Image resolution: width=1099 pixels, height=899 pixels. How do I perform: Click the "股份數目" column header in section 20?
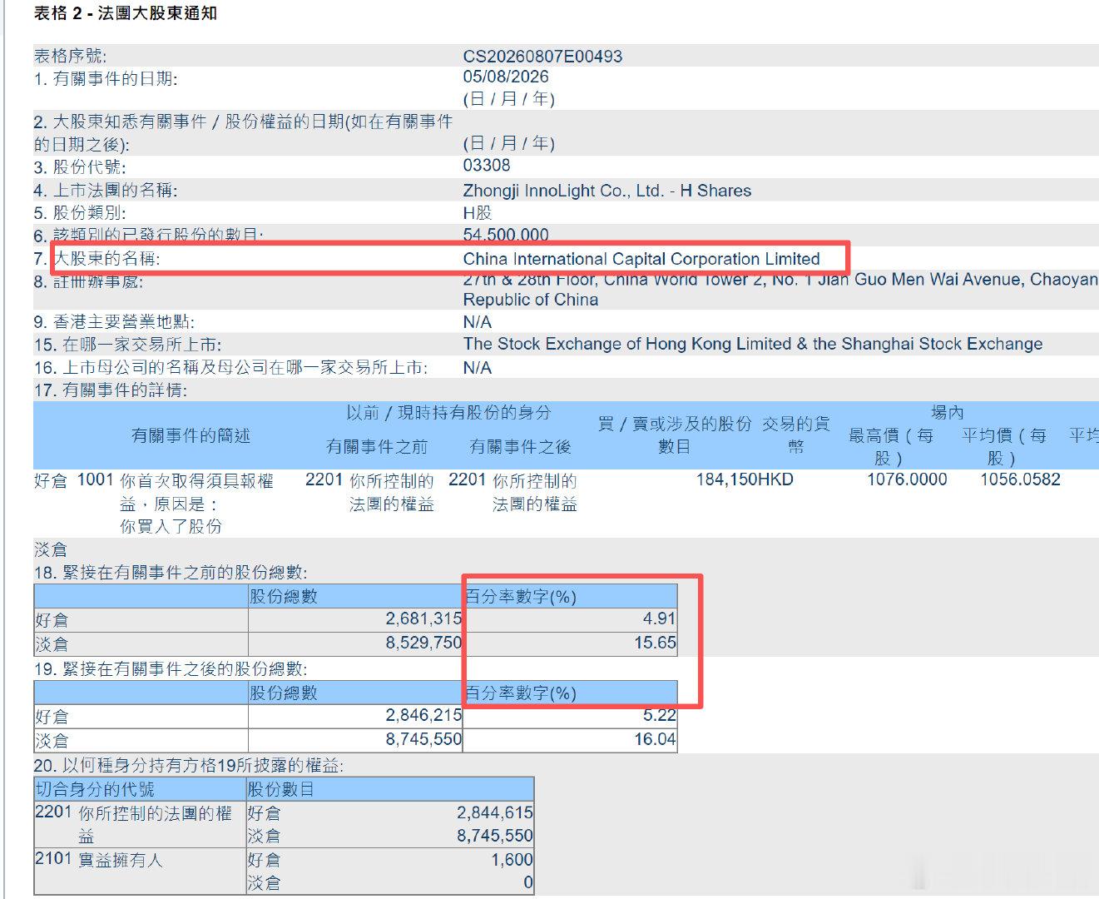pyautogui.click(x=281, y=789)
